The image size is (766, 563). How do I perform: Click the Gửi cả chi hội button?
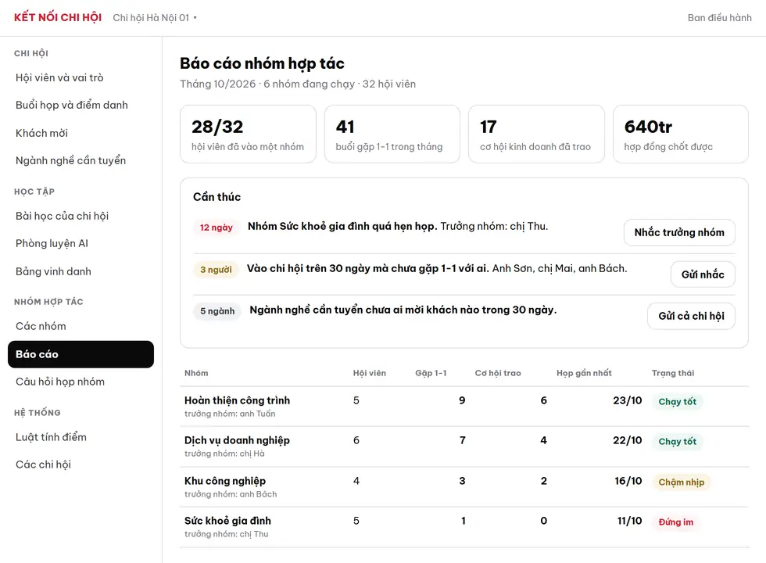coord(691,316)
